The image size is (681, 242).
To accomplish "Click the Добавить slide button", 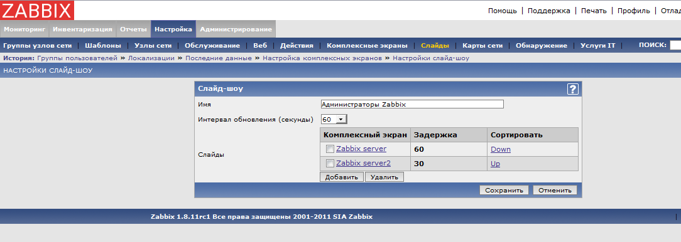I will pyautogui.click(x=341, y=177).
